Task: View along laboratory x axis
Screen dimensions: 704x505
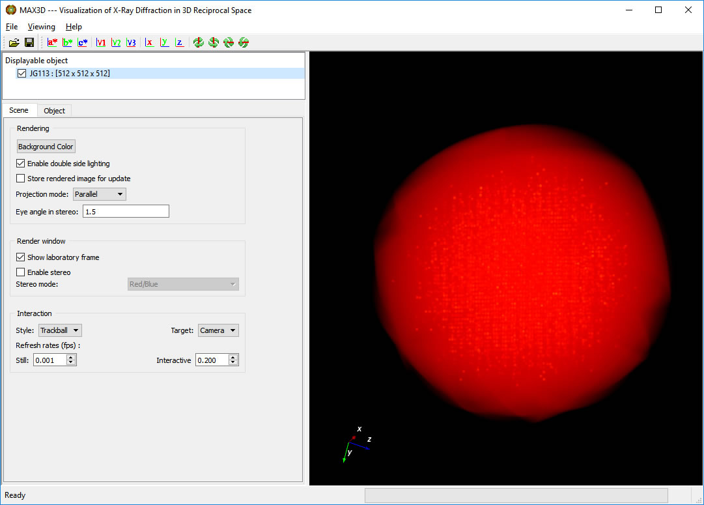Action: coord(149,43)
